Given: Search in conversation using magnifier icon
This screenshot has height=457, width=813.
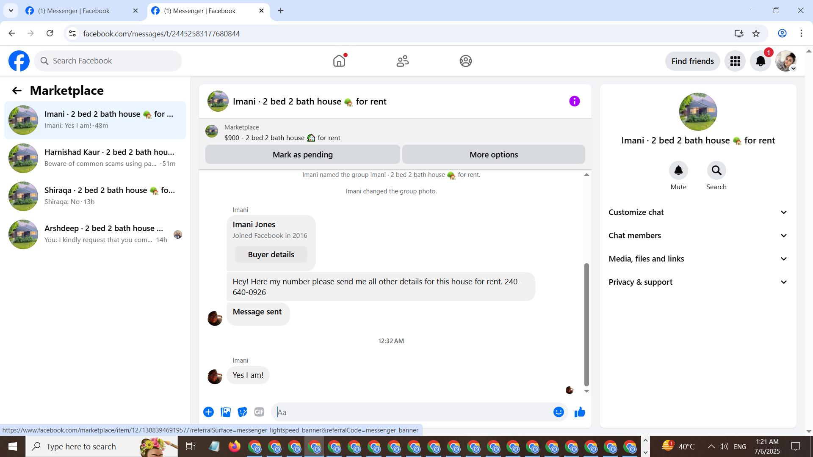Looking at the screenshot, I should click(x=716, y=171).
